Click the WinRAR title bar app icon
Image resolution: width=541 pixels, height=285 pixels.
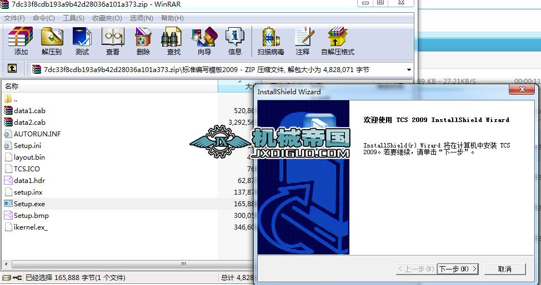4,4
